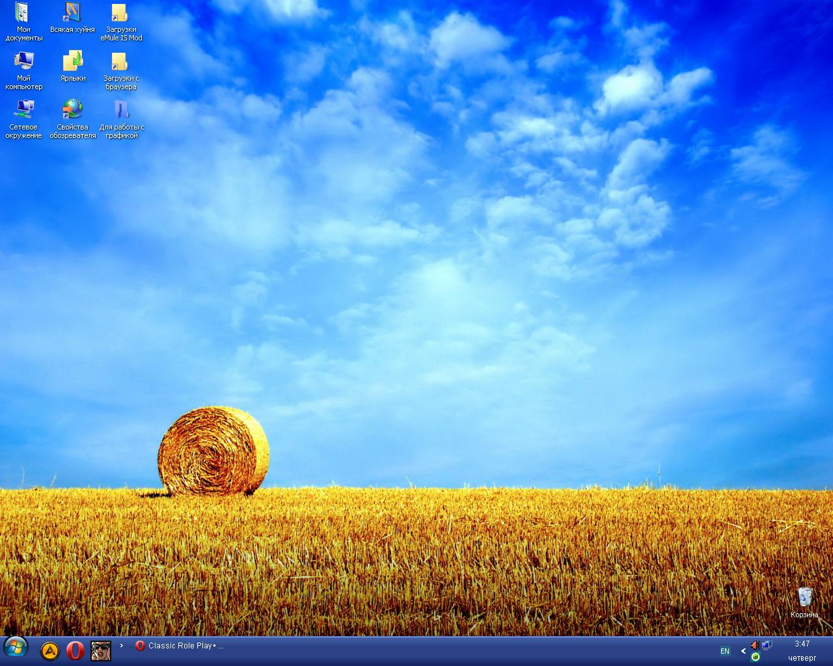
Task: Open Для работы с графикой folder
Action: tap(121, 119)
